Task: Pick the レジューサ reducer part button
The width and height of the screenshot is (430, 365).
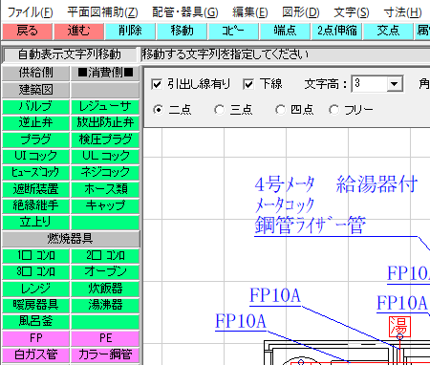Action: (105, 106)
